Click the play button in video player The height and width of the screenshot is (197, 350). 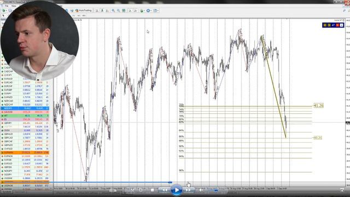click(177, 190)
